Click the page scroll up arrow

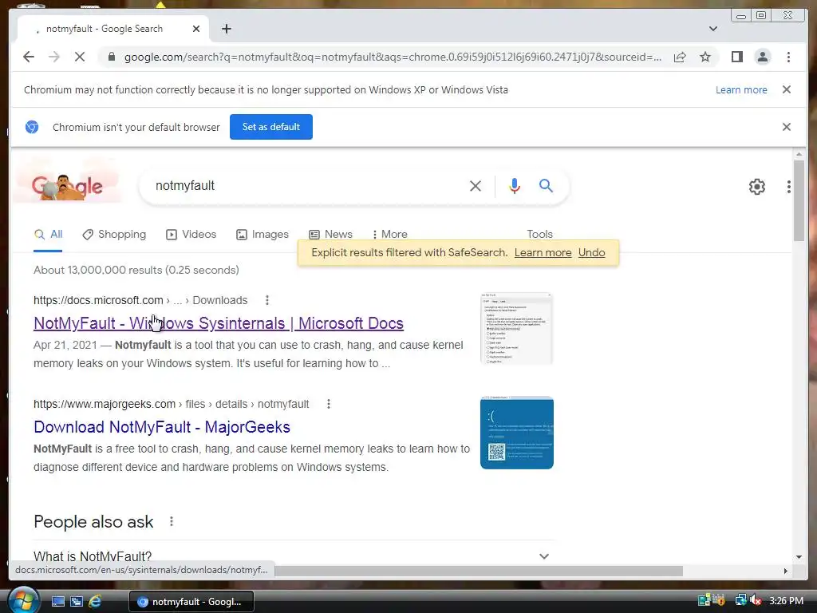(799, 154)
